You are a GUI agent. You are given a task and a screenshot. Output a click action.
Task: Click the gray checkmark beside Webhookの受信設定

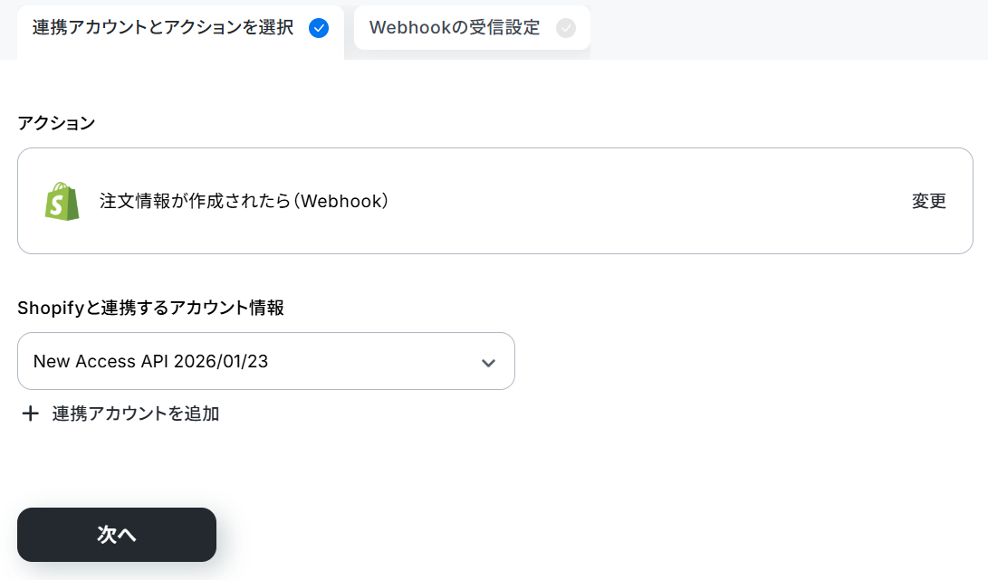(x=566, y=28)
